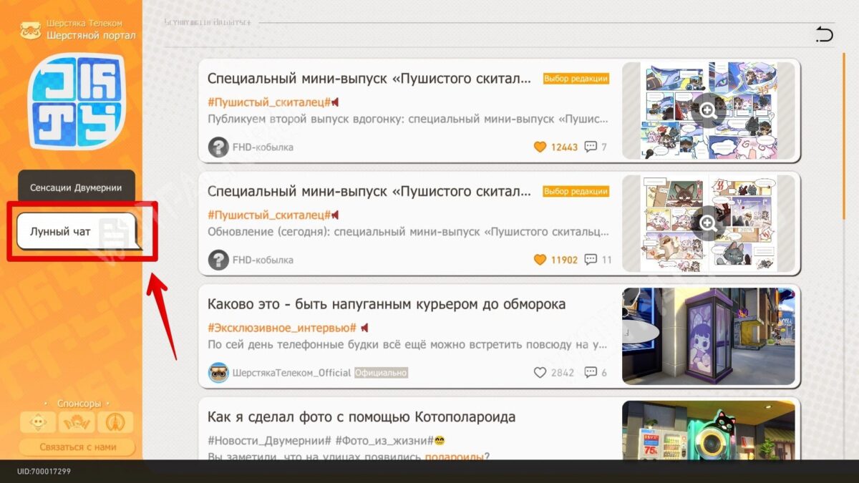Open the phone booth thumbnail image
The width and height of the screenshot is (859, 483).
(x=708, y=336)
